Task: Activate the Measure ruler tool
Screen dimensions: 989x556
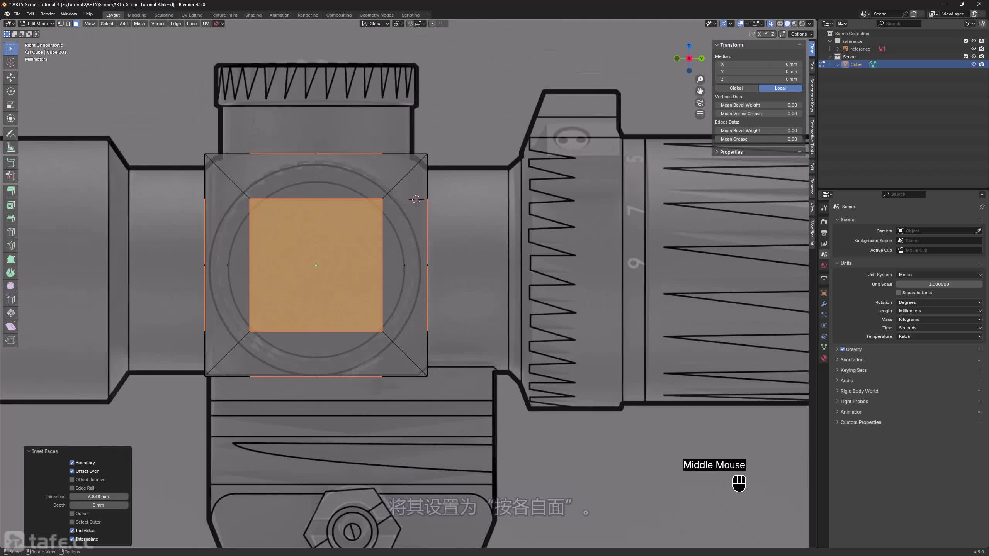Action: (x=11, y=147)
